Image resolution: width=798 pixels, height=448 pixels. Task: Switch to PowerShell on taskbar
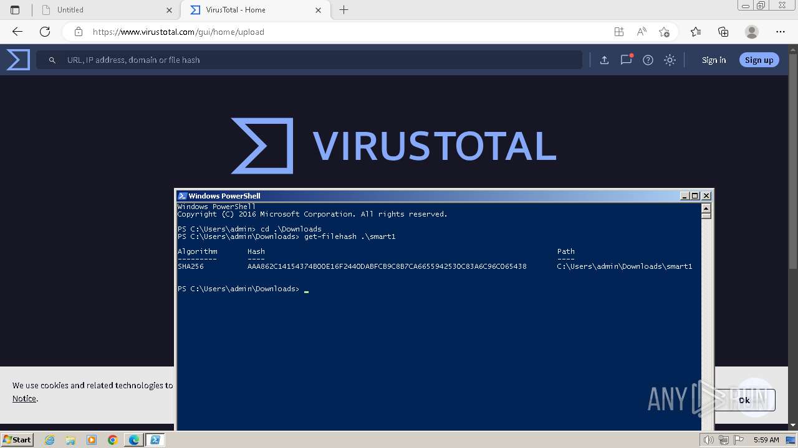[x=155, y=440]
